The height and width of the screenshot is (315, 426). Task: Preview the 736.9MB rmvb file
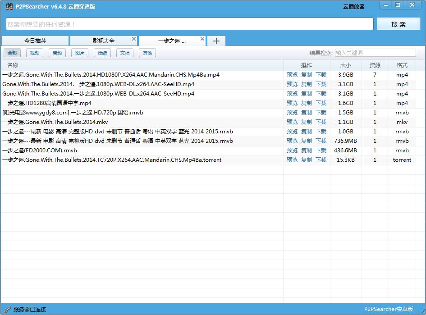pos(292,141)
